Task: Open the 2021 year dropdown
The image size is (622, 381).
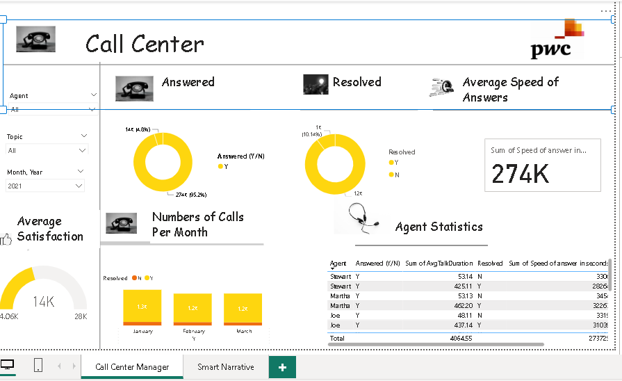Action: 44,186
